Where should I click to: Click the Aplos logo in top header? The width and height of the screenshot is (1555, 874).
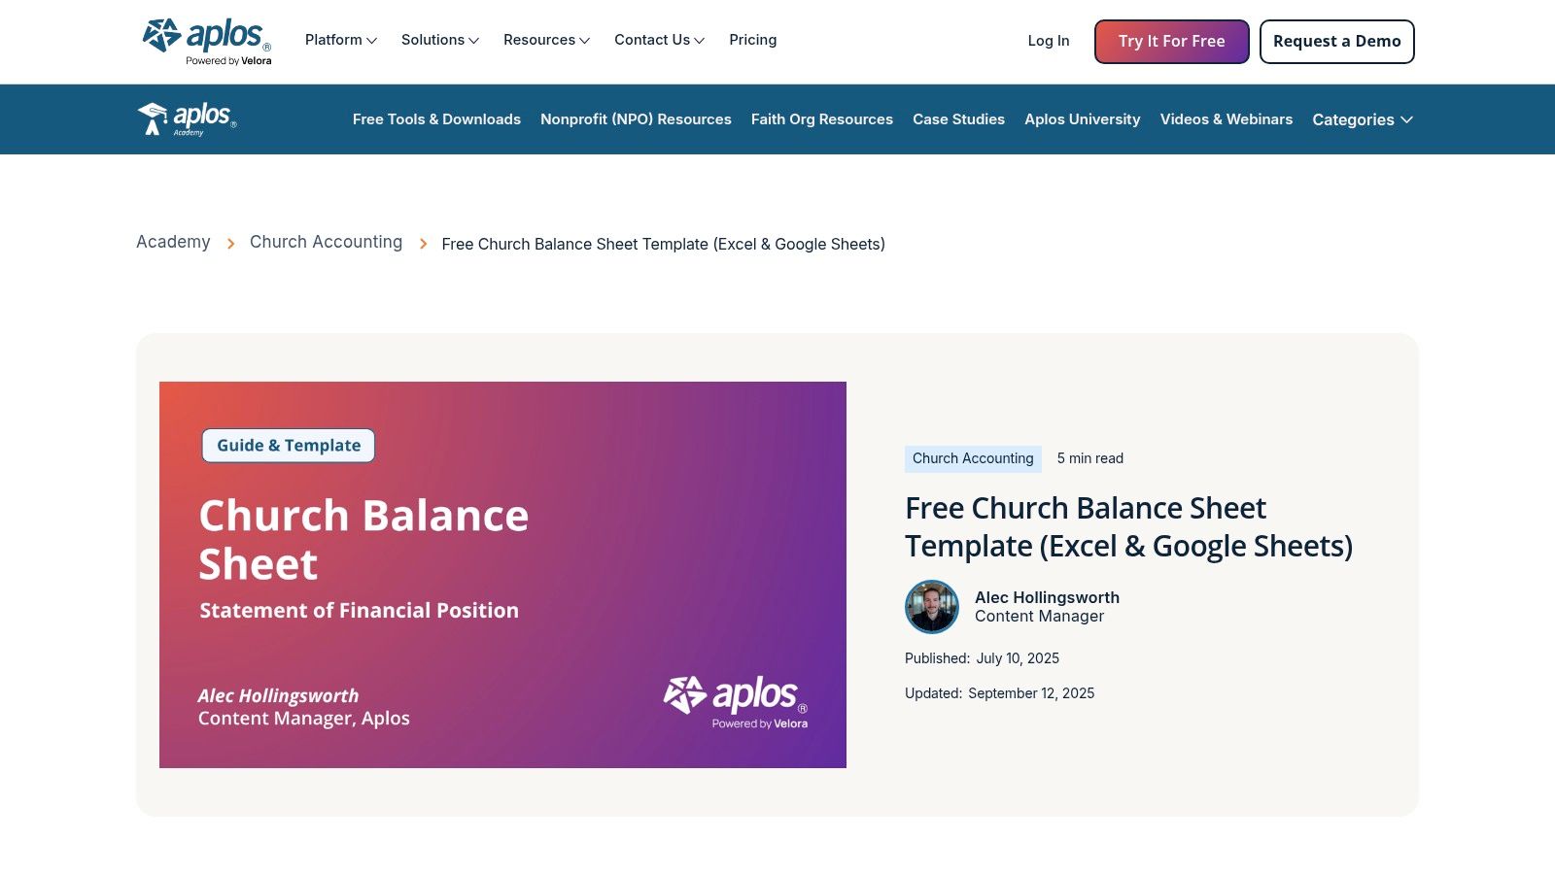pos(207,42)
